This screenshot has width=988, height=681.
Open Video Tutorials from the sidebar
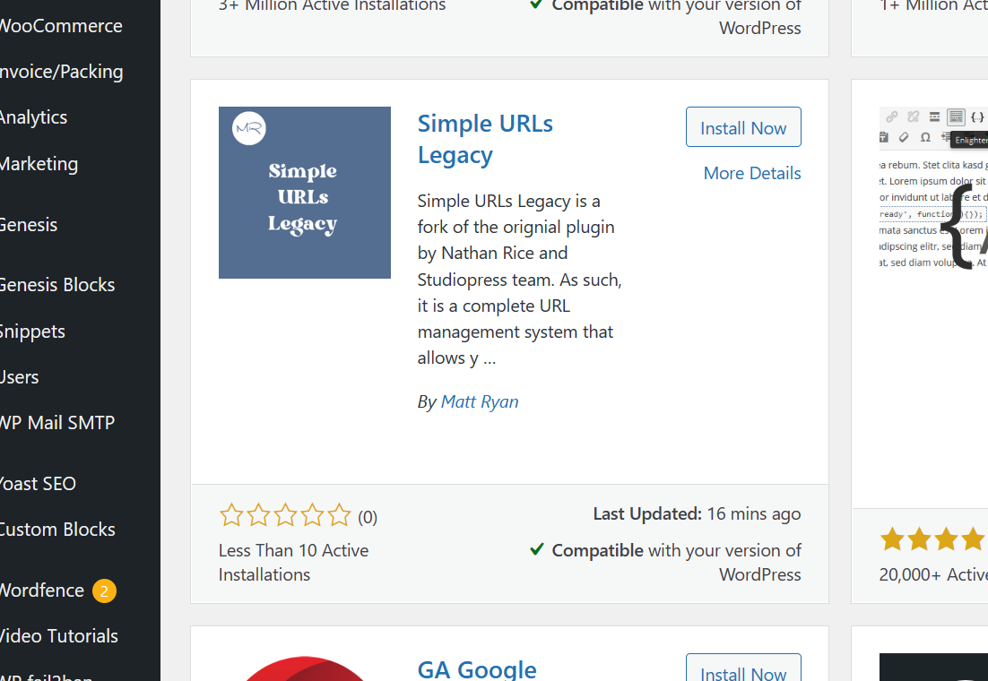click(x=58, y=635)
